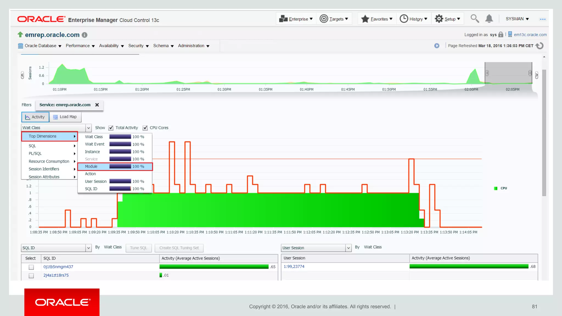Open session link 1:99,23774

294,267
